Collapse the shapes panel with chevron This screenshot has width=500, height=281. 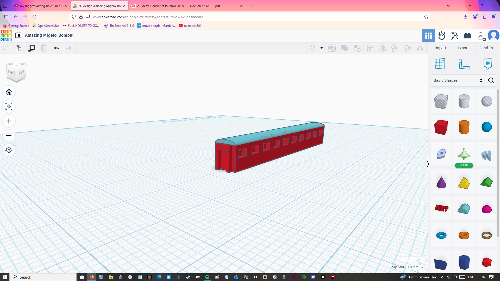428,164
